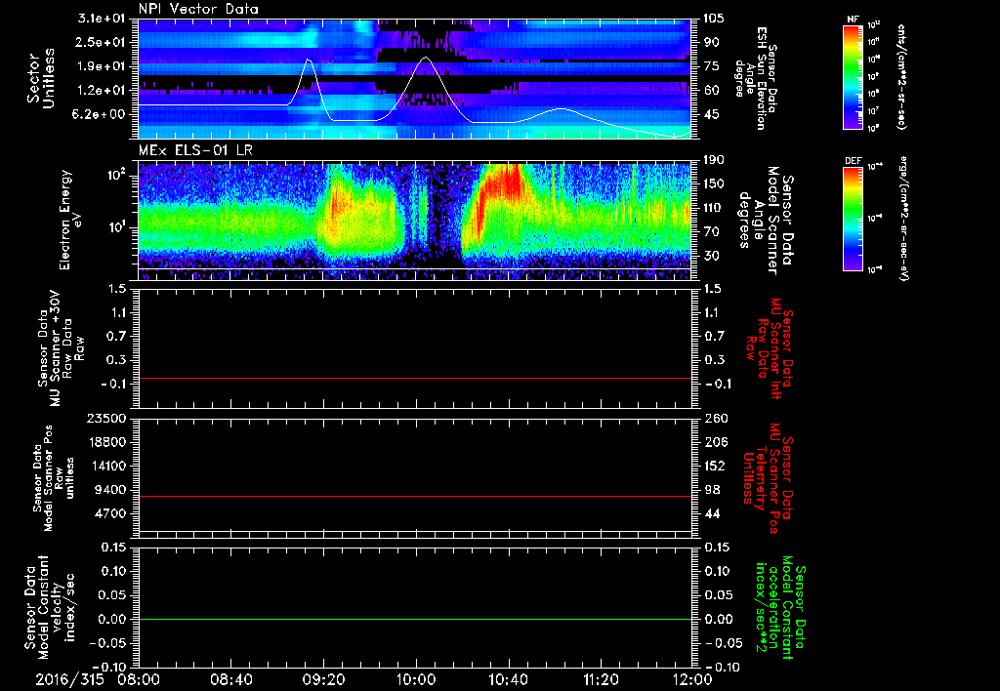
Task: Click the 12:00 time axis label
Action: 692,679
